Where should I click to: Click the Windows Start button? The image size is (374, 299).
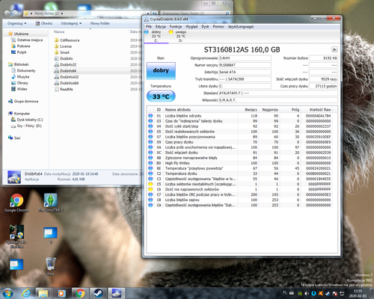(x=7, y=293)
